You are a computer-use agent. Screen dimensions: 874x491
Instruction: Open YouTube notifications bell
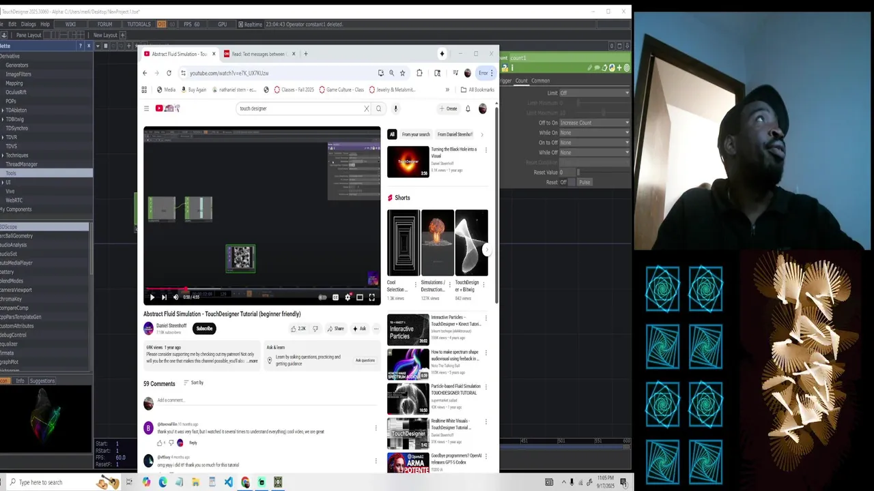(468, 108)
